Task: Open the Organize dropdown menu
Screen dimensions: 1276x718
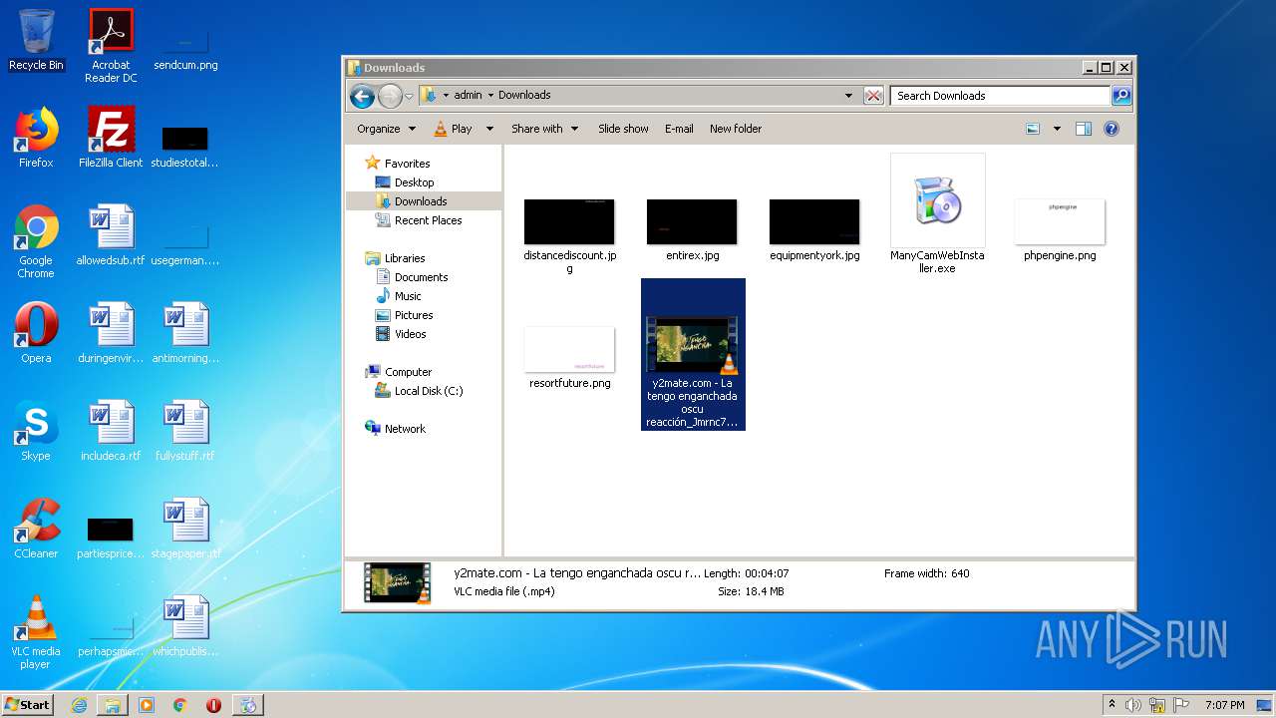Action: coord(386,129)
